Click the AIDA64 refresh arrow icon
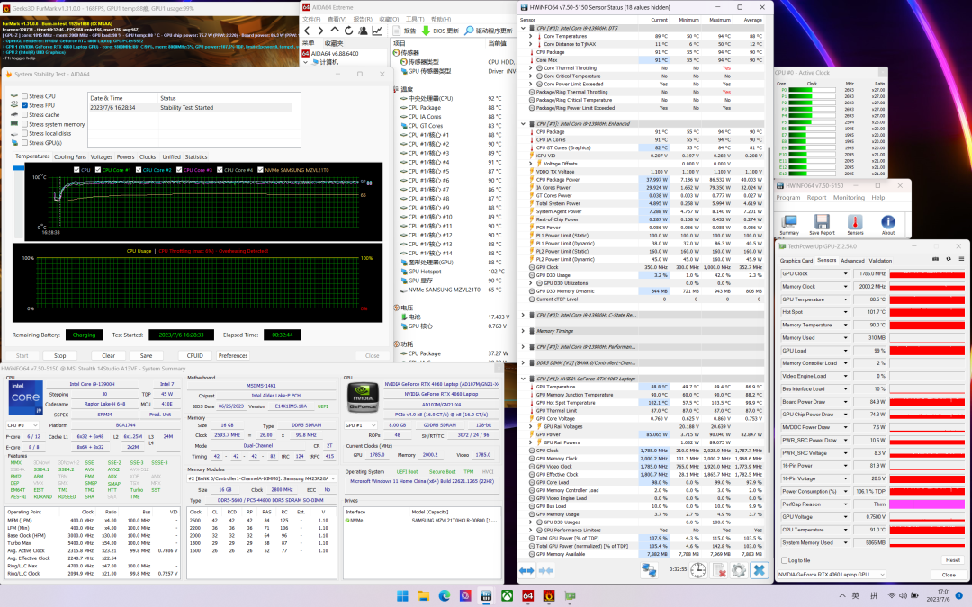Screen dimensions: 972x607 click(x=348, y=31)
